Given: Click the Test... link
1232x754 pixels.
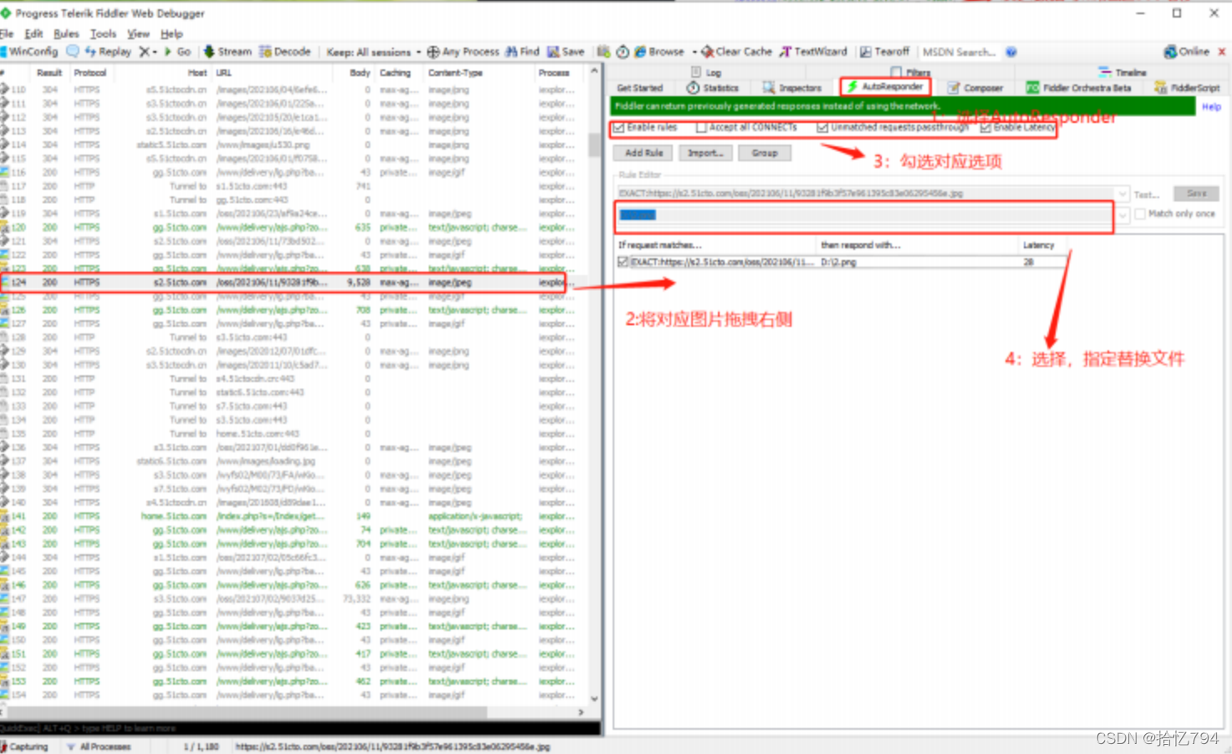Looking at the screenshot, I should (1146, 194).
